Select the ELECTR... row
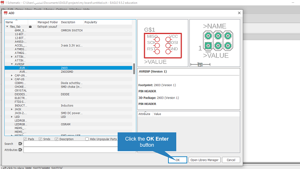 (x=68, y=98)
